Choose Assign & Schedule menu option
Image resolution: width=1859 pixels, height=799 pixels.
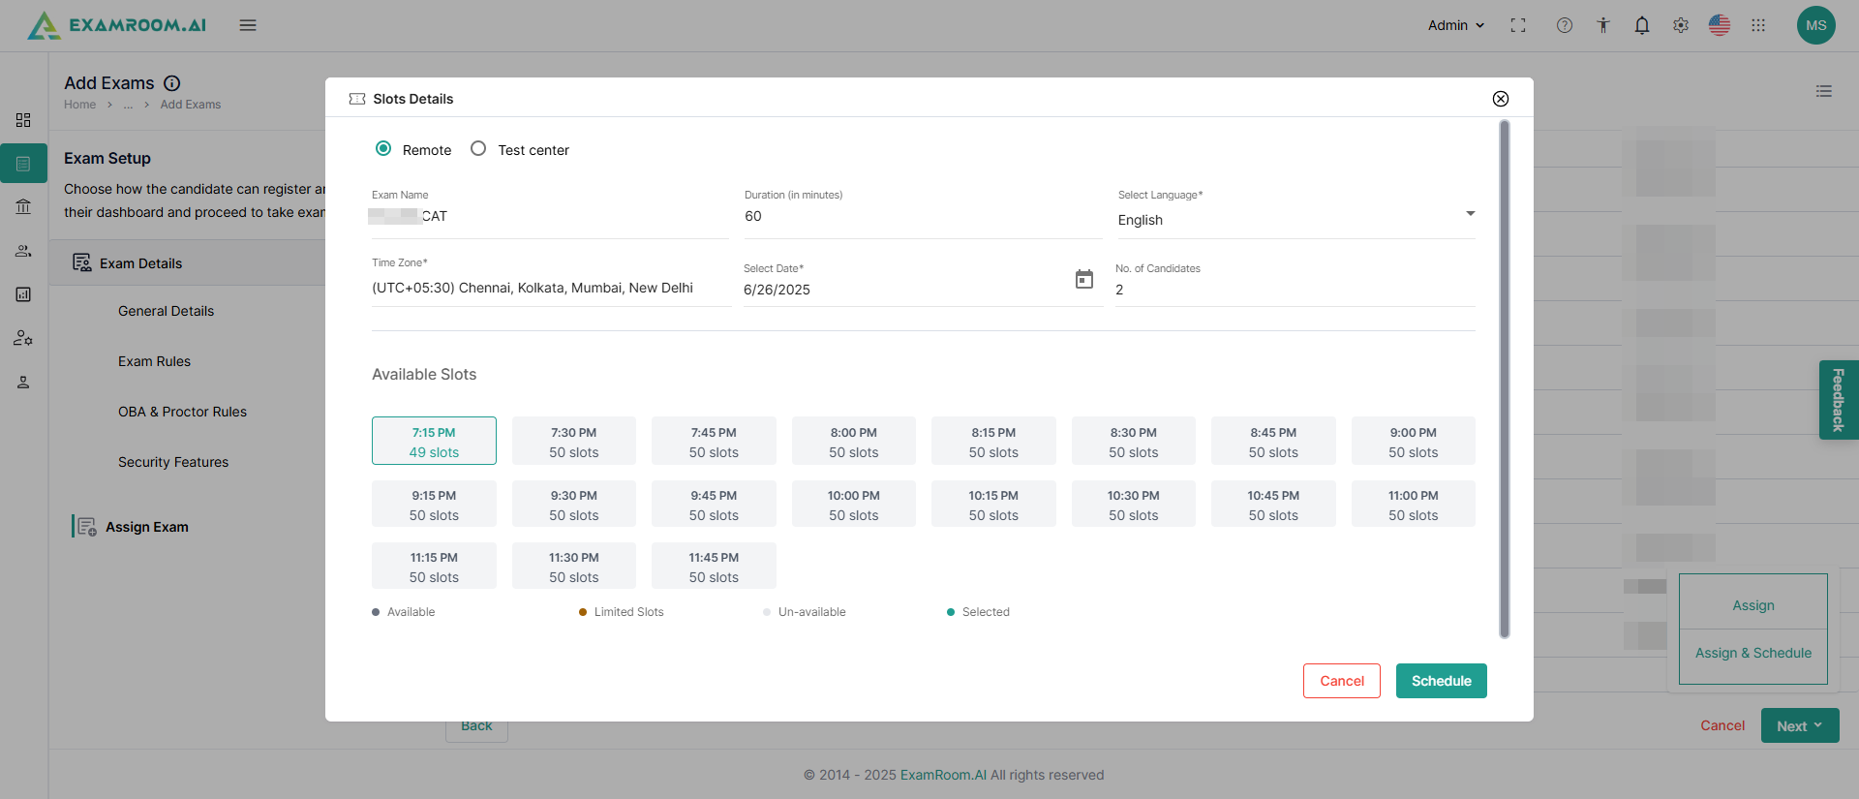click(1752, 653)
